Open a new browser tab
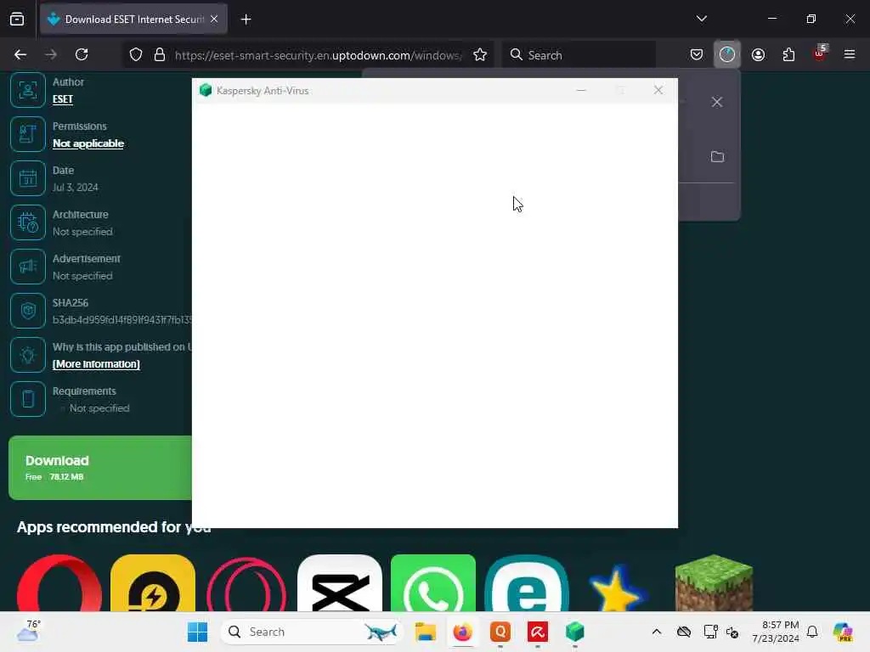This screenshot has height=652, width=870. (x=246, y=20)
